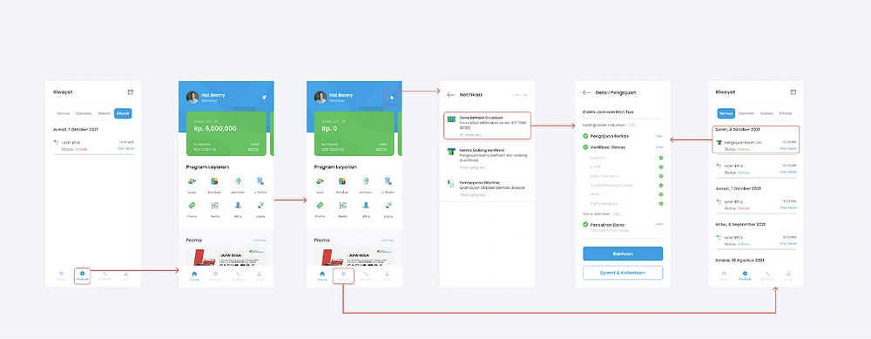The height and width of the screenshot is (339, 871).
Task: Tap the Simulasi service icon on the Rp. 6,000,000 screen
Action: point(214,181)
